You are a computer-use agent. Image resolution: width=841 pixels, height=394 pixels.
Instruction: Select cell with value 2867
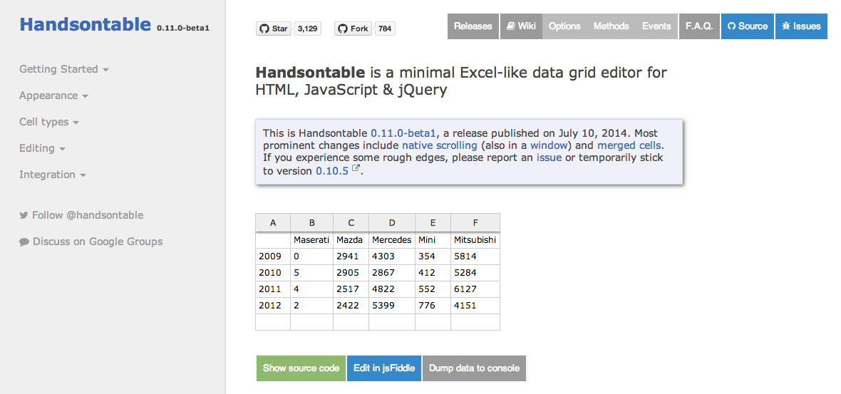[x=392, y=273]
